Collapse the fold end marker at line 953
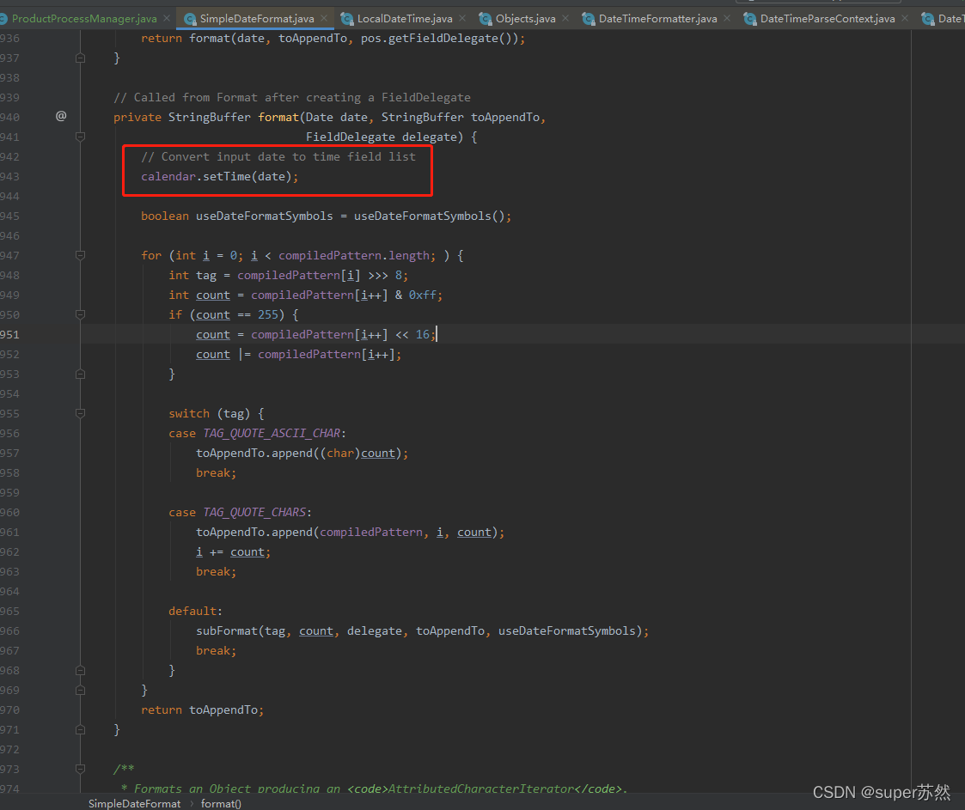Viewport: 965px width, 810px height. 80,374
